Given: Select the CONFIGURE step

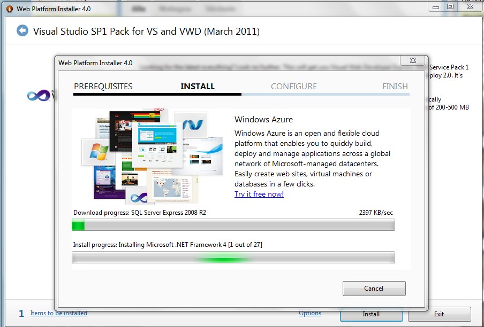Looking at the screenshot, I should click(293, 86).
